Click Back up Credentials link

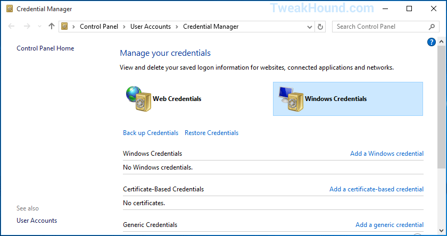pos(151,133)
